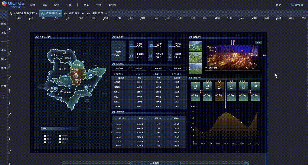
Task: Open the video player three-dot options menu
Action: (259, 68)
